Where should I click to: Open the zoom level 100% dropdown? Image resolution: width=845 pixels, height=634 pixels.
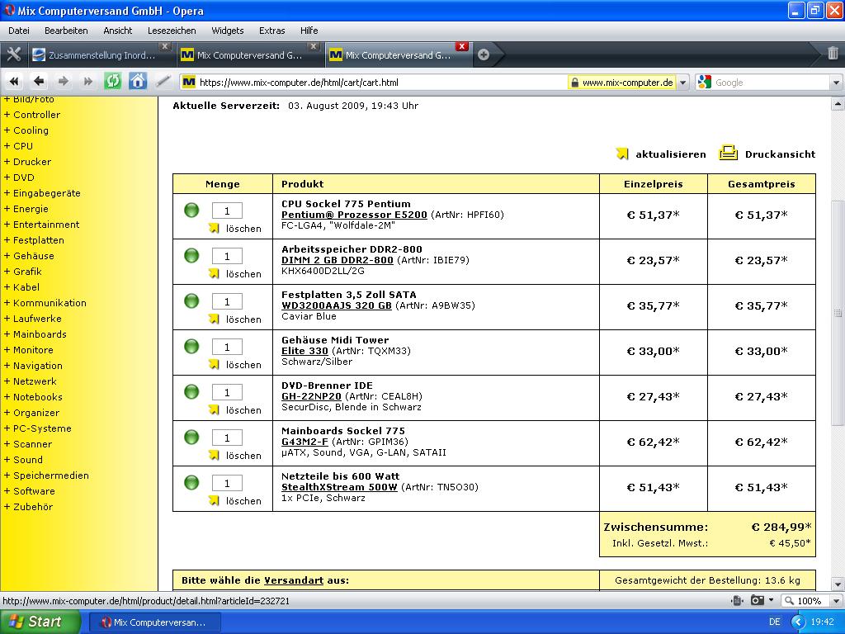click(836, 601)
